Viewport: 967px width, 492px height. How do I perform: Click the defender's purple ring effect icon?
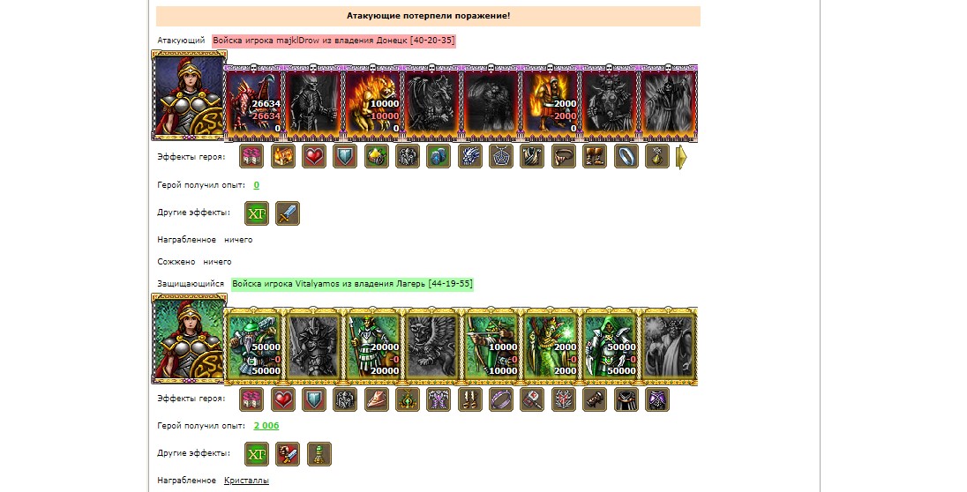(501, 399)
